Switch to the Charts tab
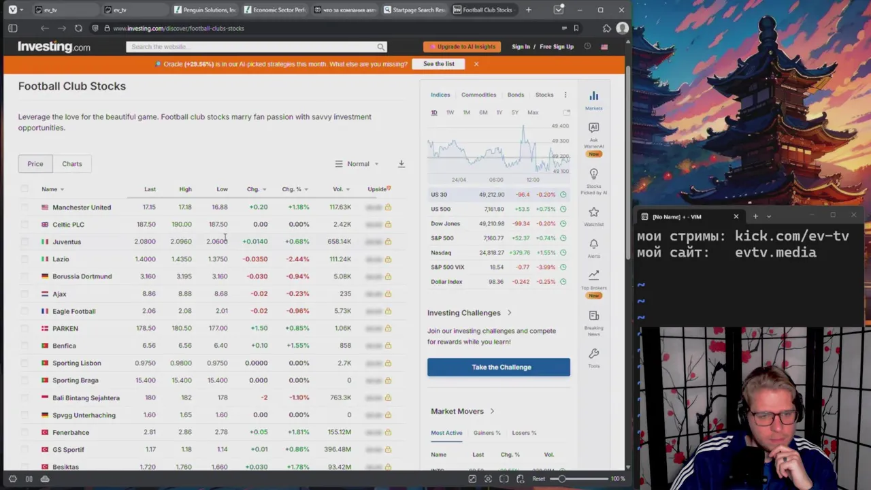The image size is (871, 490). pos(71,163)
